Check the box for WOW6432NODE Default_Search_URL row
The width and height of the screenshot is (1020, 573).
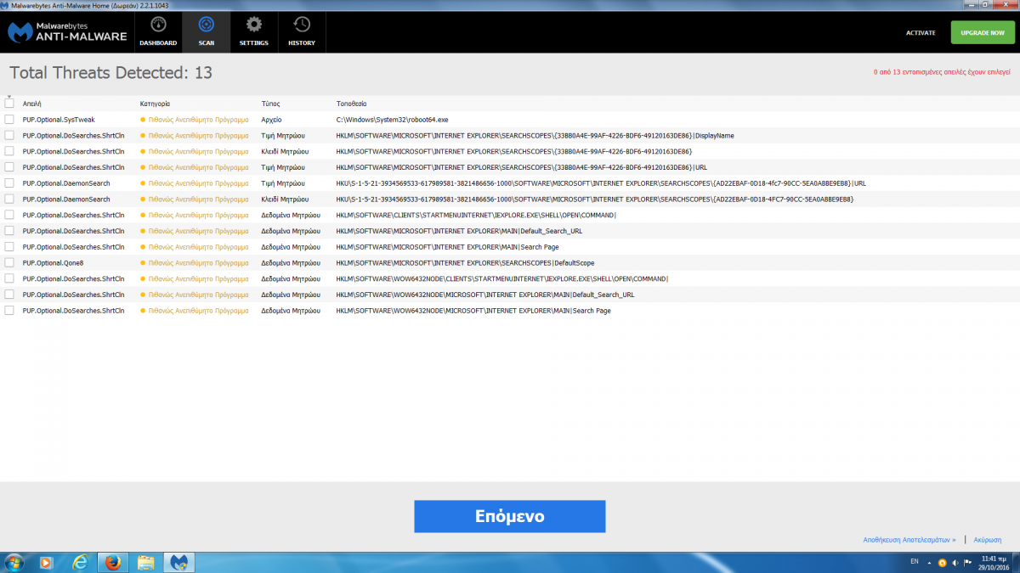point(9,295)
